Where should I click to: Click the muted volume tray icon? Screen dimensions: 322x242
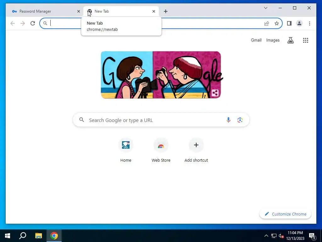coord(281,236)
